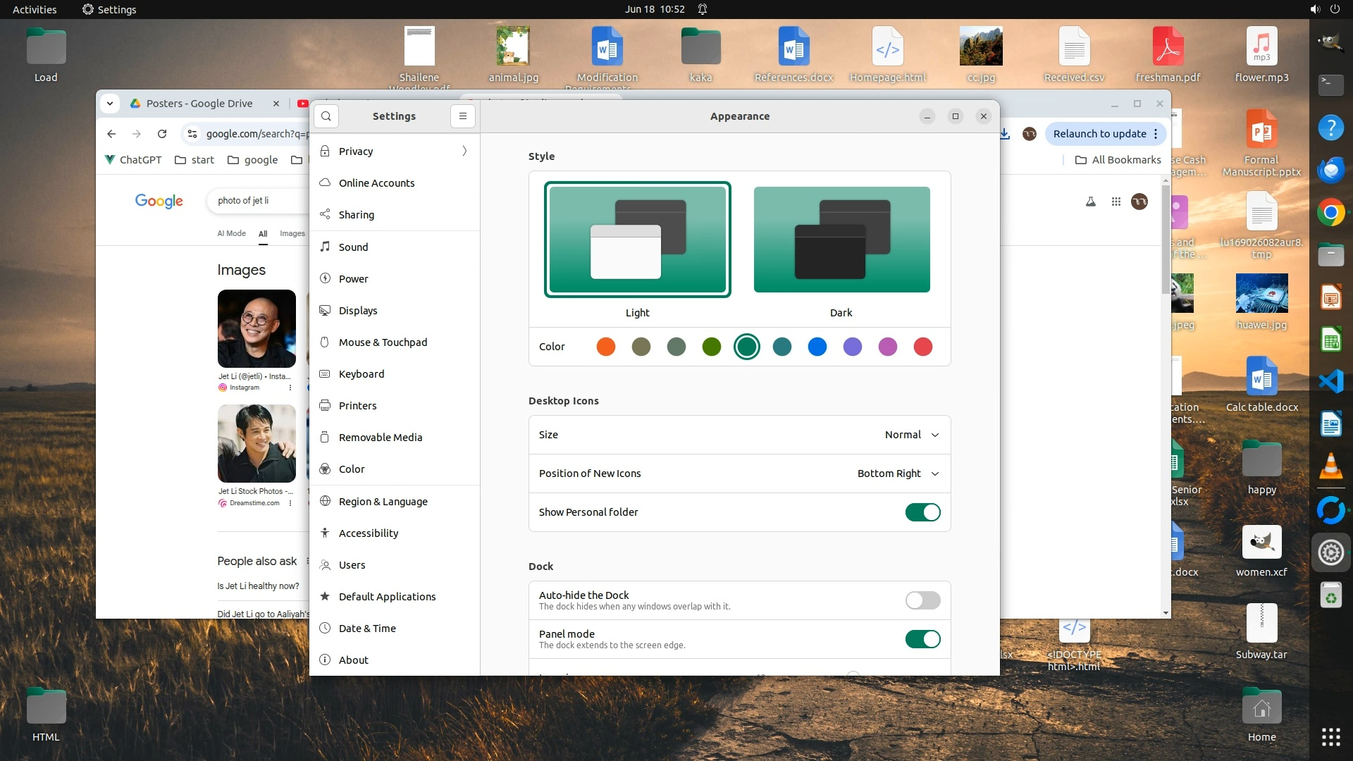Click the Chrome reload page icon
The width and height of the screenshot is (1353, 761).
pos(162,134)
